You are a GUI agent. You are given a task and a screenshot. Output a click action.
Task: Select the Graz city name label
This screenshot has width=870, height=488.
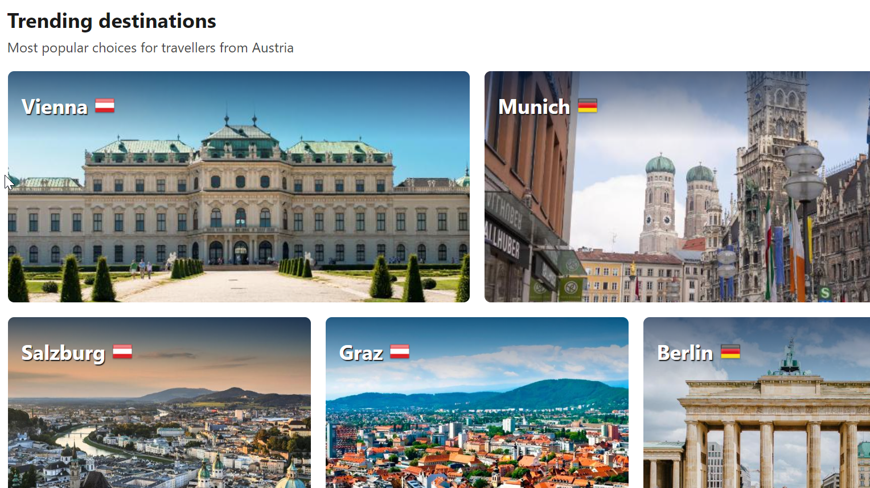[x=361, y=353]
